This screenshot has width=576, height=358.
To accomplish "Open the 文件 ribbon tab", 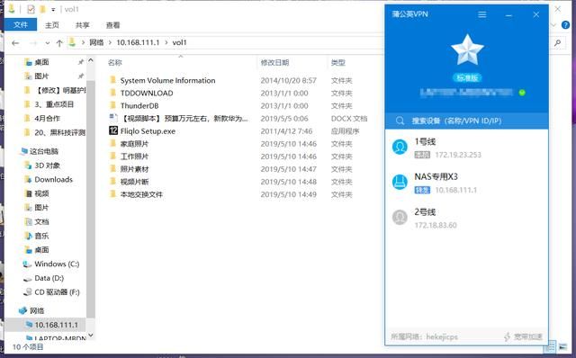I will pyautogui.click(x=21, y=24).
